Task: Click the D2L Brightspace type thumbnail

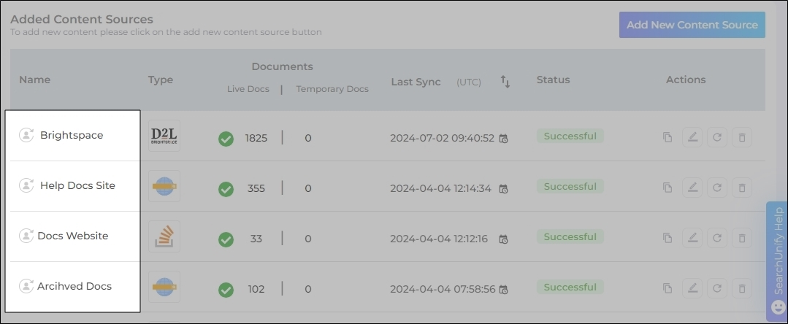Action: (164, 136)
